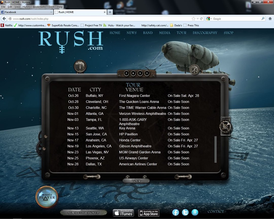Open the Dada's bookmark folder

[176, 25]
